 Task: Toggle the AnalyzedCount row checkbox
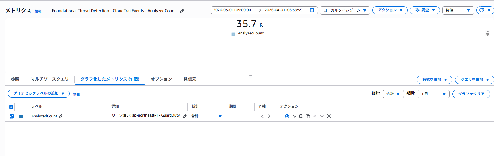coord(11,116)
